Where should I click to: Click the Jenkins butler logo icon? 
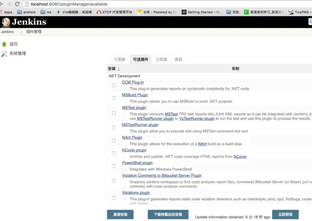pyautogui.click(x=5, y=22)
